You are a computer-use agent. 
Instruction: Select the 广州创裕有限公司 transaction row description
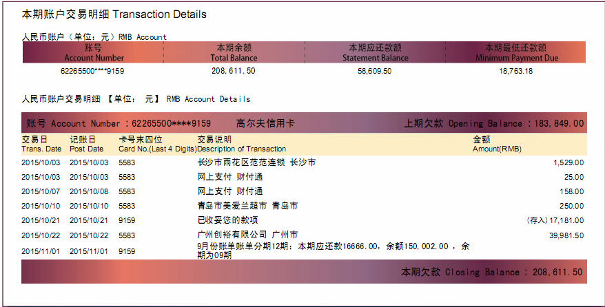247,235
